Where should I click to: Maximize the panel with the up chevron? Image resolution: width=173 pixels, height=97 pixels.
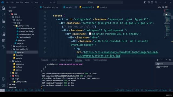pyautogui.click(x=167, y=60)
